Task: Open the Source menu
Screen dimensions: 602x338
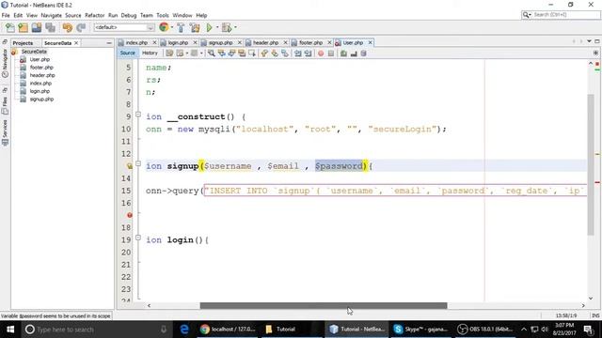Action: tap(73, 15)
